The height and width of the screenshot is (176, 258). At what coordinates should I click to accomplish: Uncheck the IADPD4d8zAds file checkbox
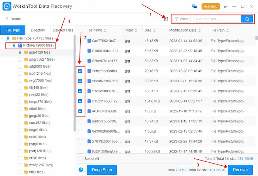pos(80,111)
